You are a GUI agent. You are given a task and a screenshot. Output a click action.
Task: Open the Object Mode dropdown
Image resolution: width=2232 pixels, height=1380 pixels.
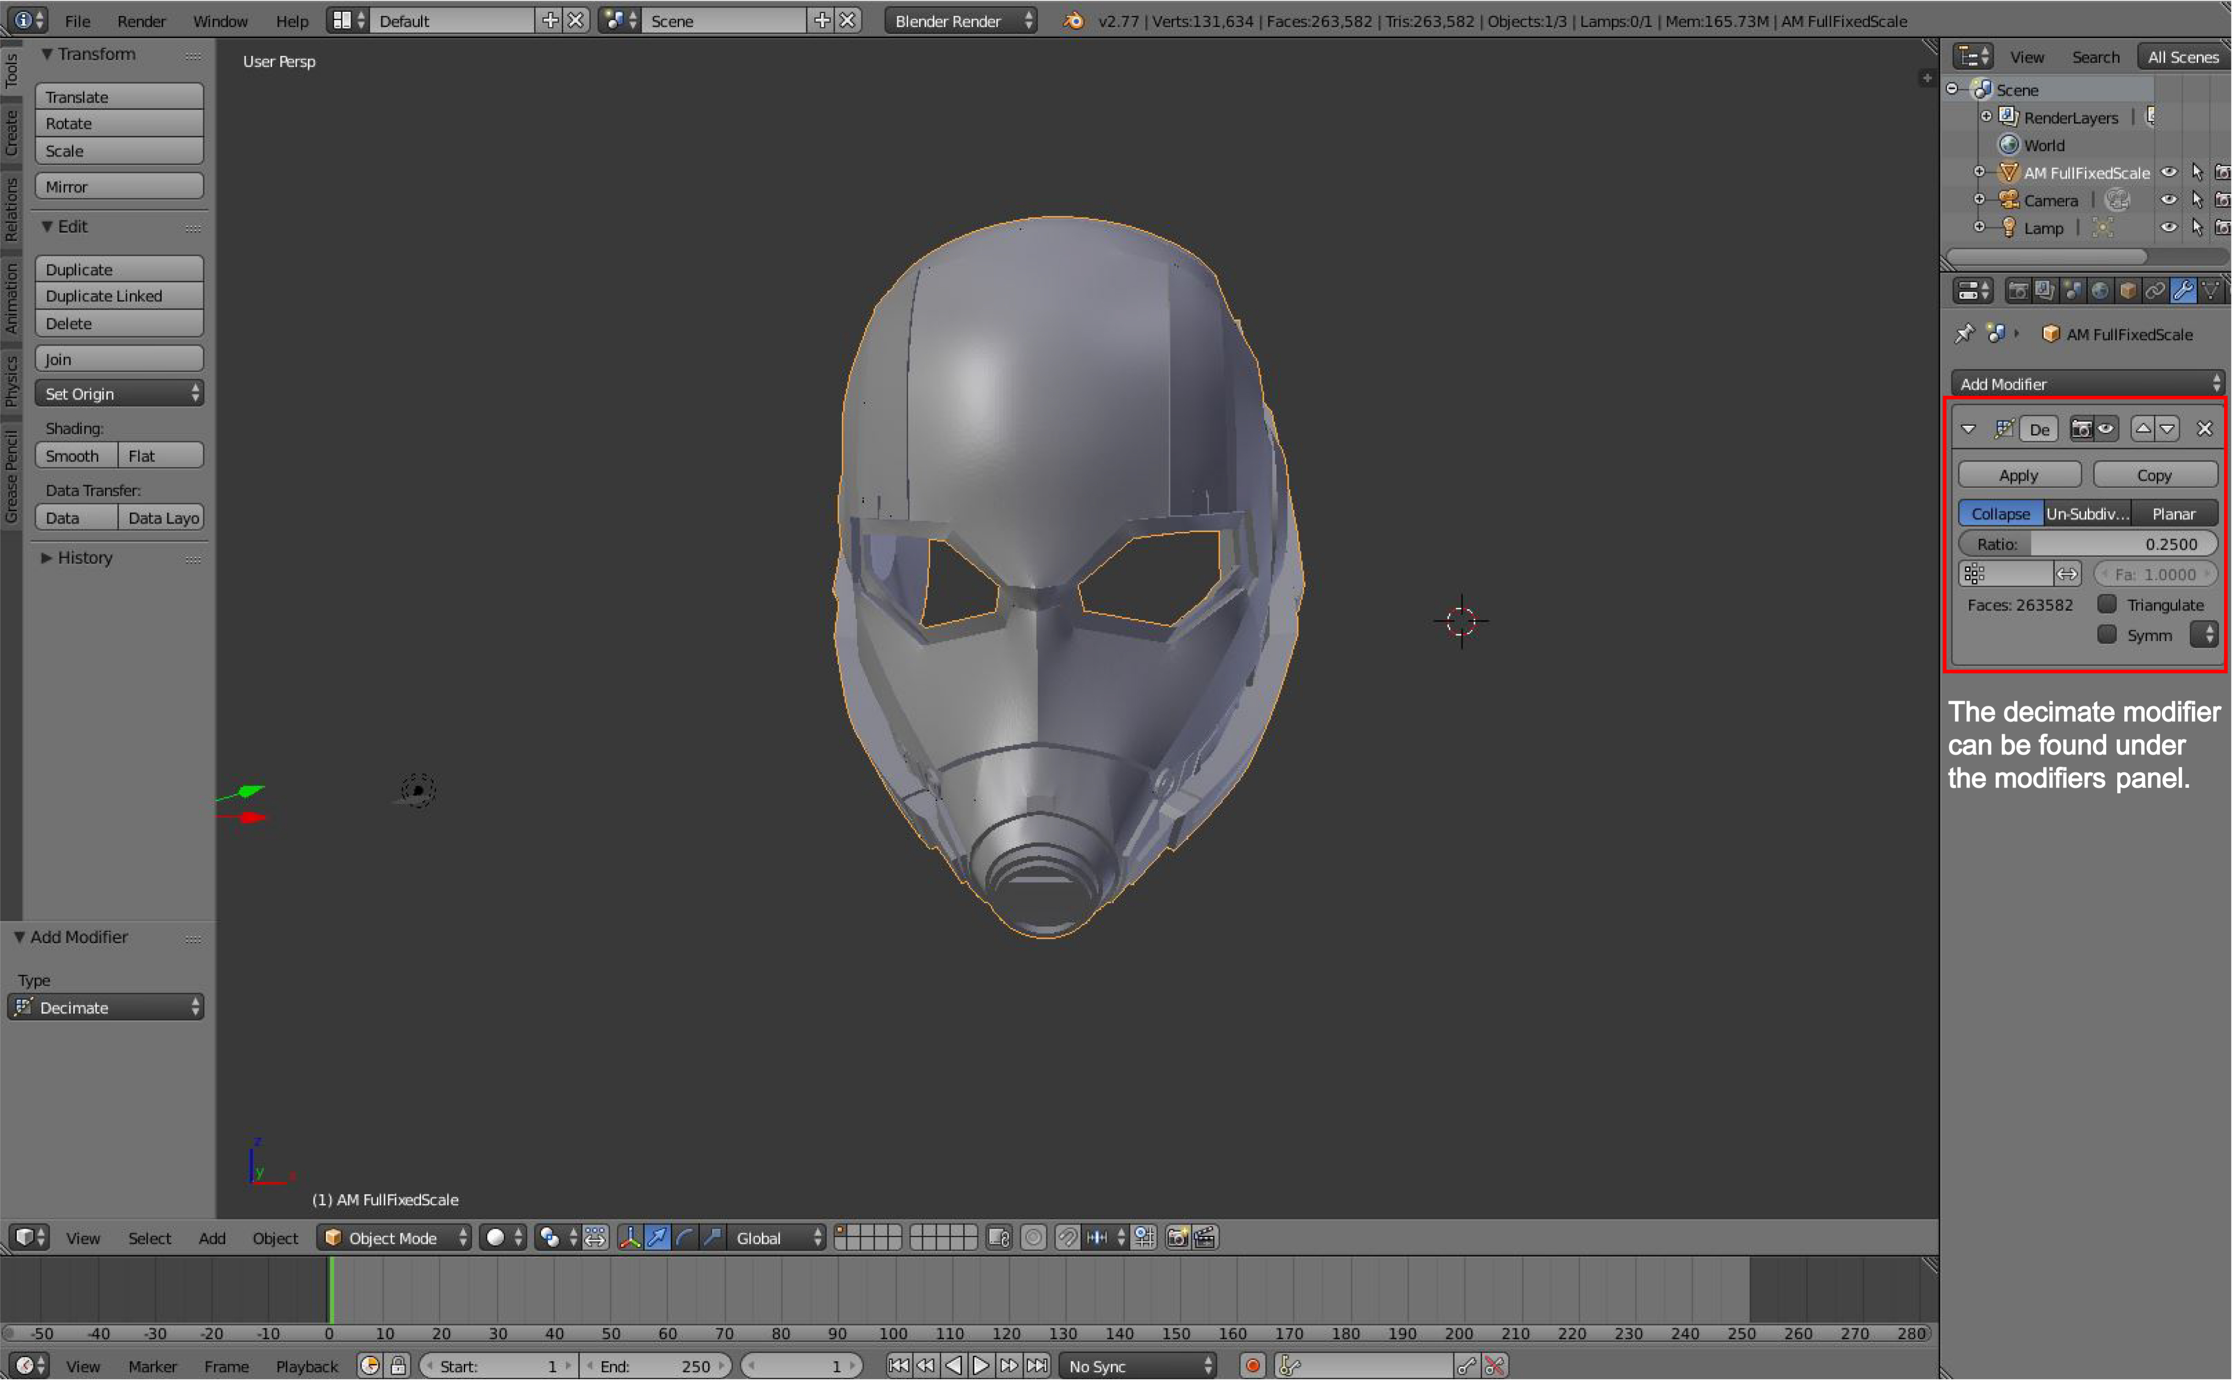[394, 1237]
